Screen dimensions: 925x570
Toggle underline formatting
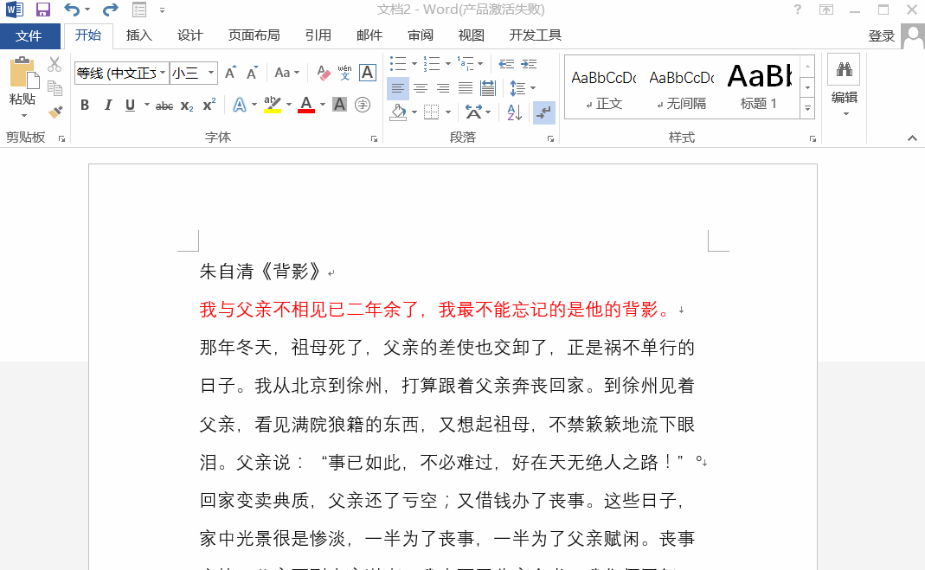point(131,105)
